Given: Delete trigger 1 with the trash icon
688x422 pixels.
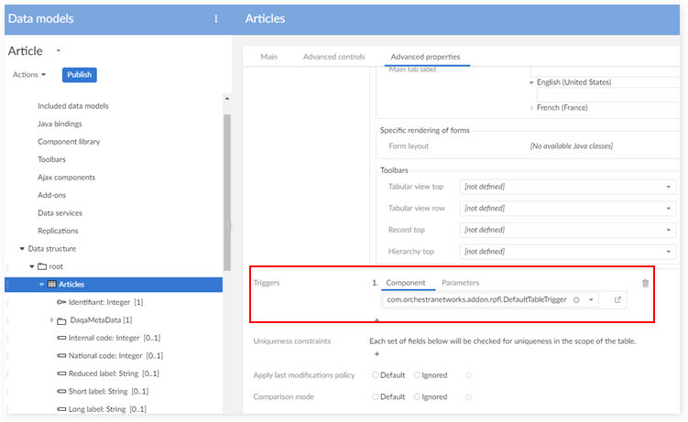Looking at the screenshot, I should (x=645, y=283).
